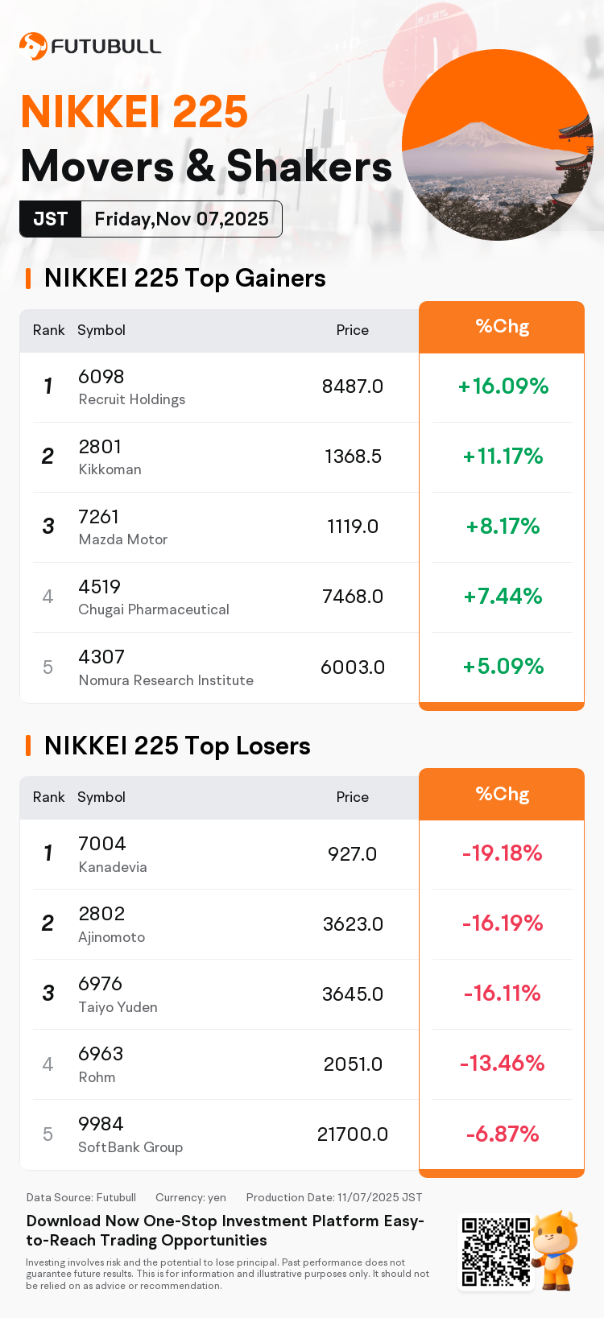604x1318 pixels.
Task: Click the Top Gainers %Chg column header
Action: [502, 327]
